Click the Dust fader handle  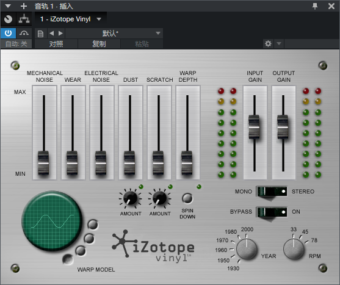coord(129,163)
